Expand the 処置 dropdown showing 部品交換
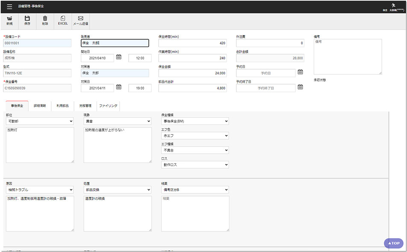This screenshot has width=407, height=252. tap(117, 190)
